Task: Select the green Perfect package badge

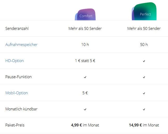Action: [144, 11]
